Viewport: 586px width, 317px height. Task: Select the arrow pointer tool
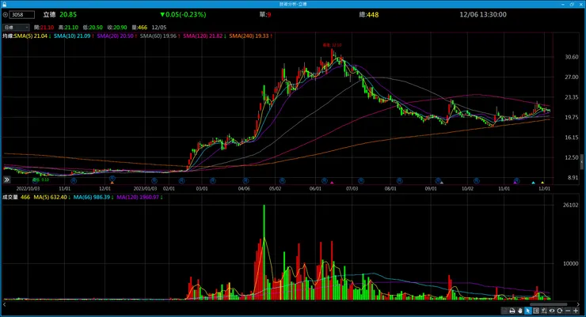[527, 311]
